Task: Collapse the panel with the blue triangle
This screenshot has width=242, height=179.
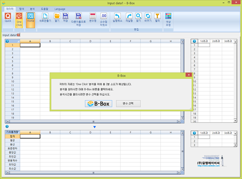Action: pyautogui.click(x=95, y=127)
